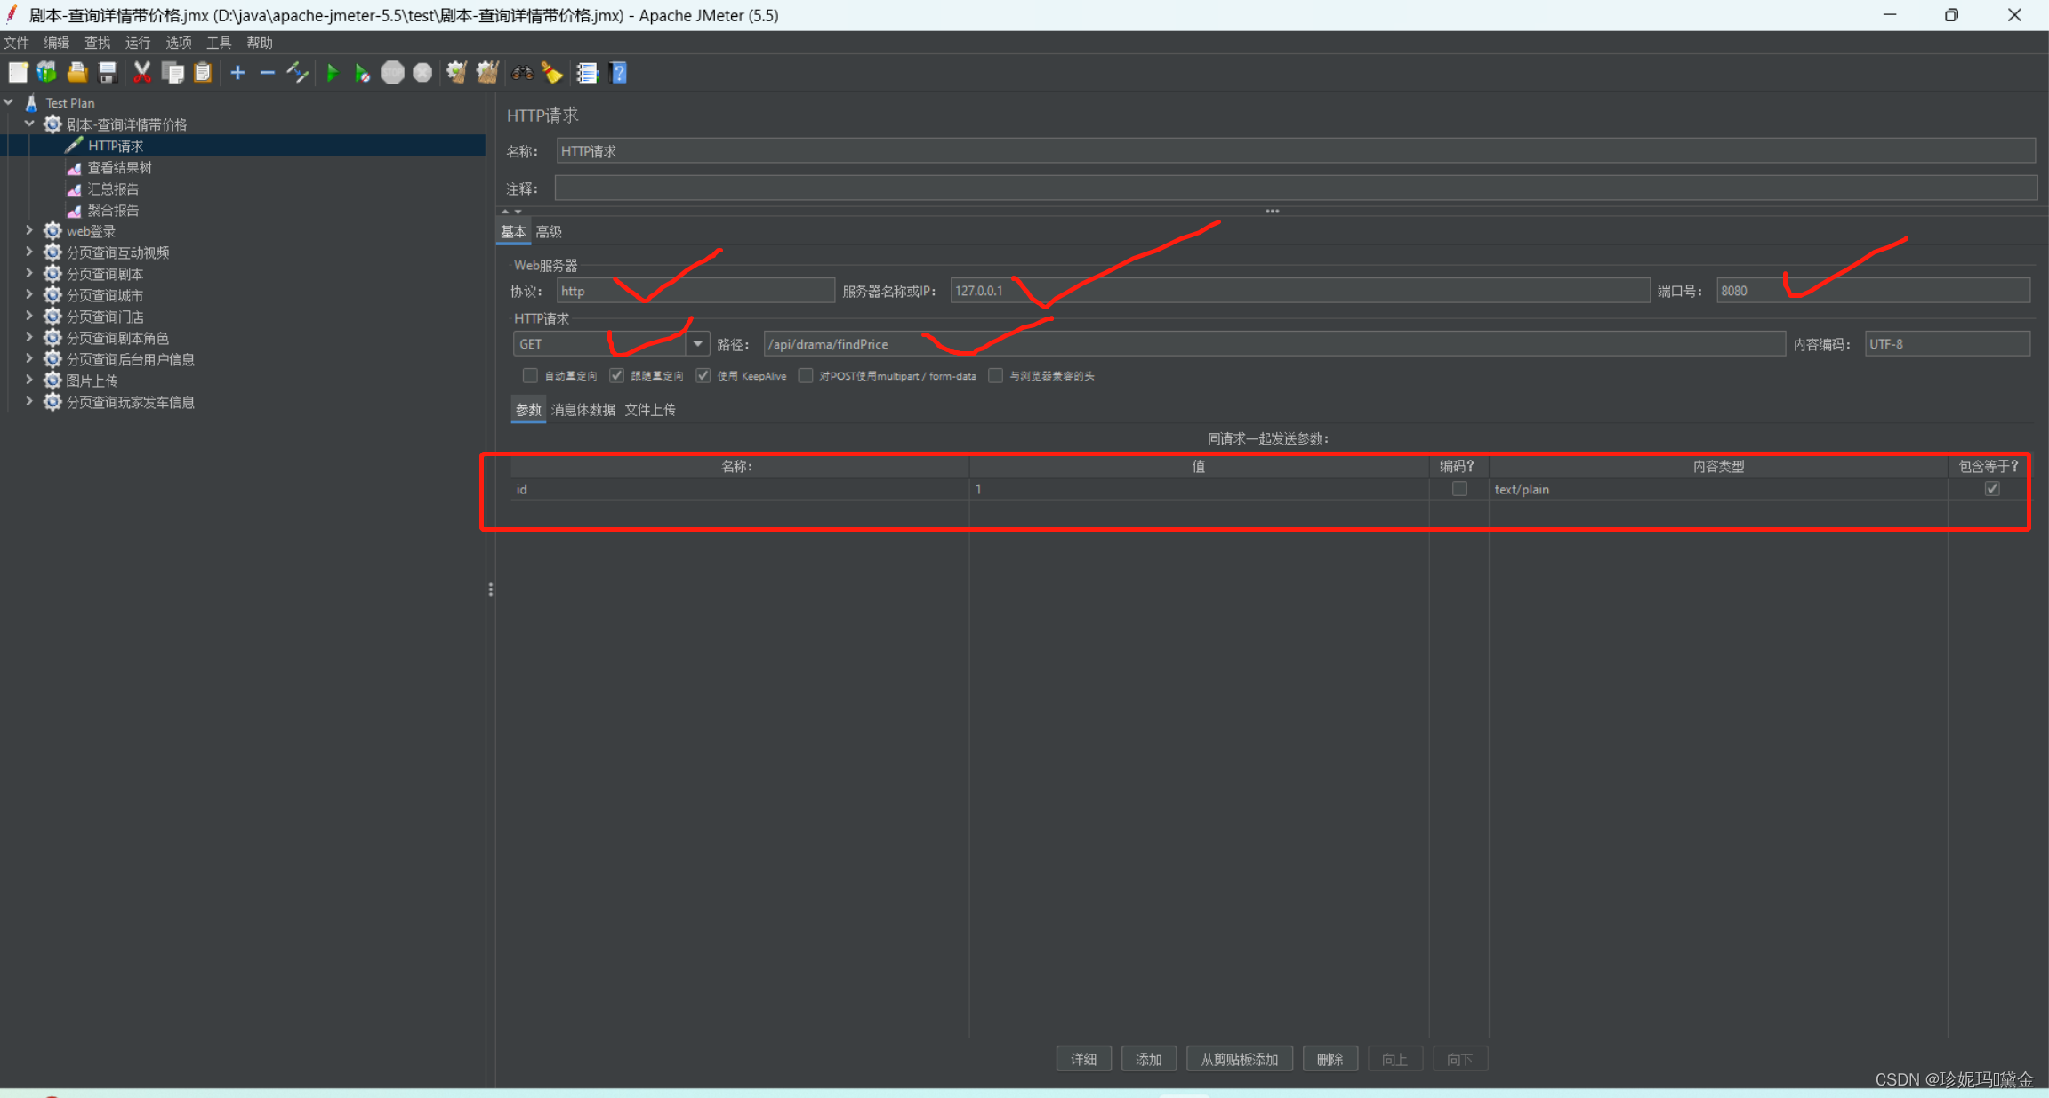Expand 分页查询互动视频 thread group
This screenshot has width=2049, height=1098.
[x=29, y=252]
